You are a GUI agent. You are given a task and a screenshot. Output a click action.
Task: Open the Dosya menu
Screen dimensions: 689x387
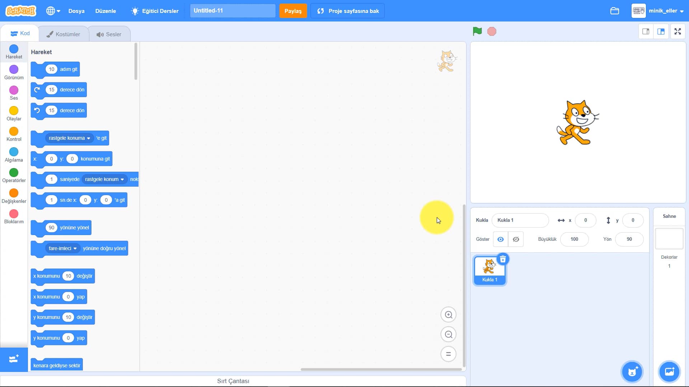(x=76, y=11)
